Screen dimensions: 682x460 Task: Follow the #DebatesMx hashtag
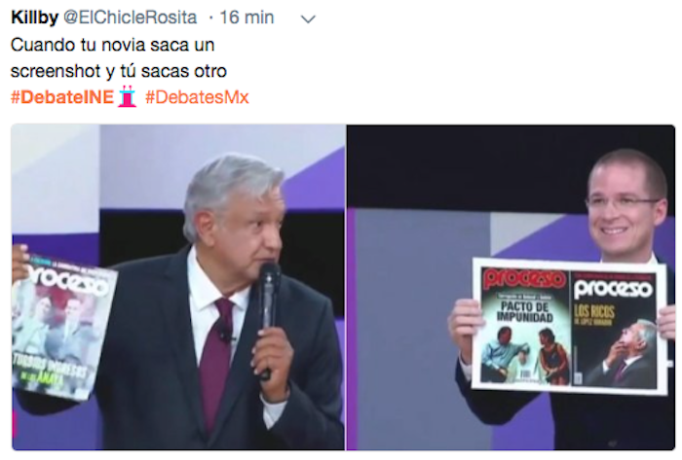pyautogui.click(x=197, y=97)
